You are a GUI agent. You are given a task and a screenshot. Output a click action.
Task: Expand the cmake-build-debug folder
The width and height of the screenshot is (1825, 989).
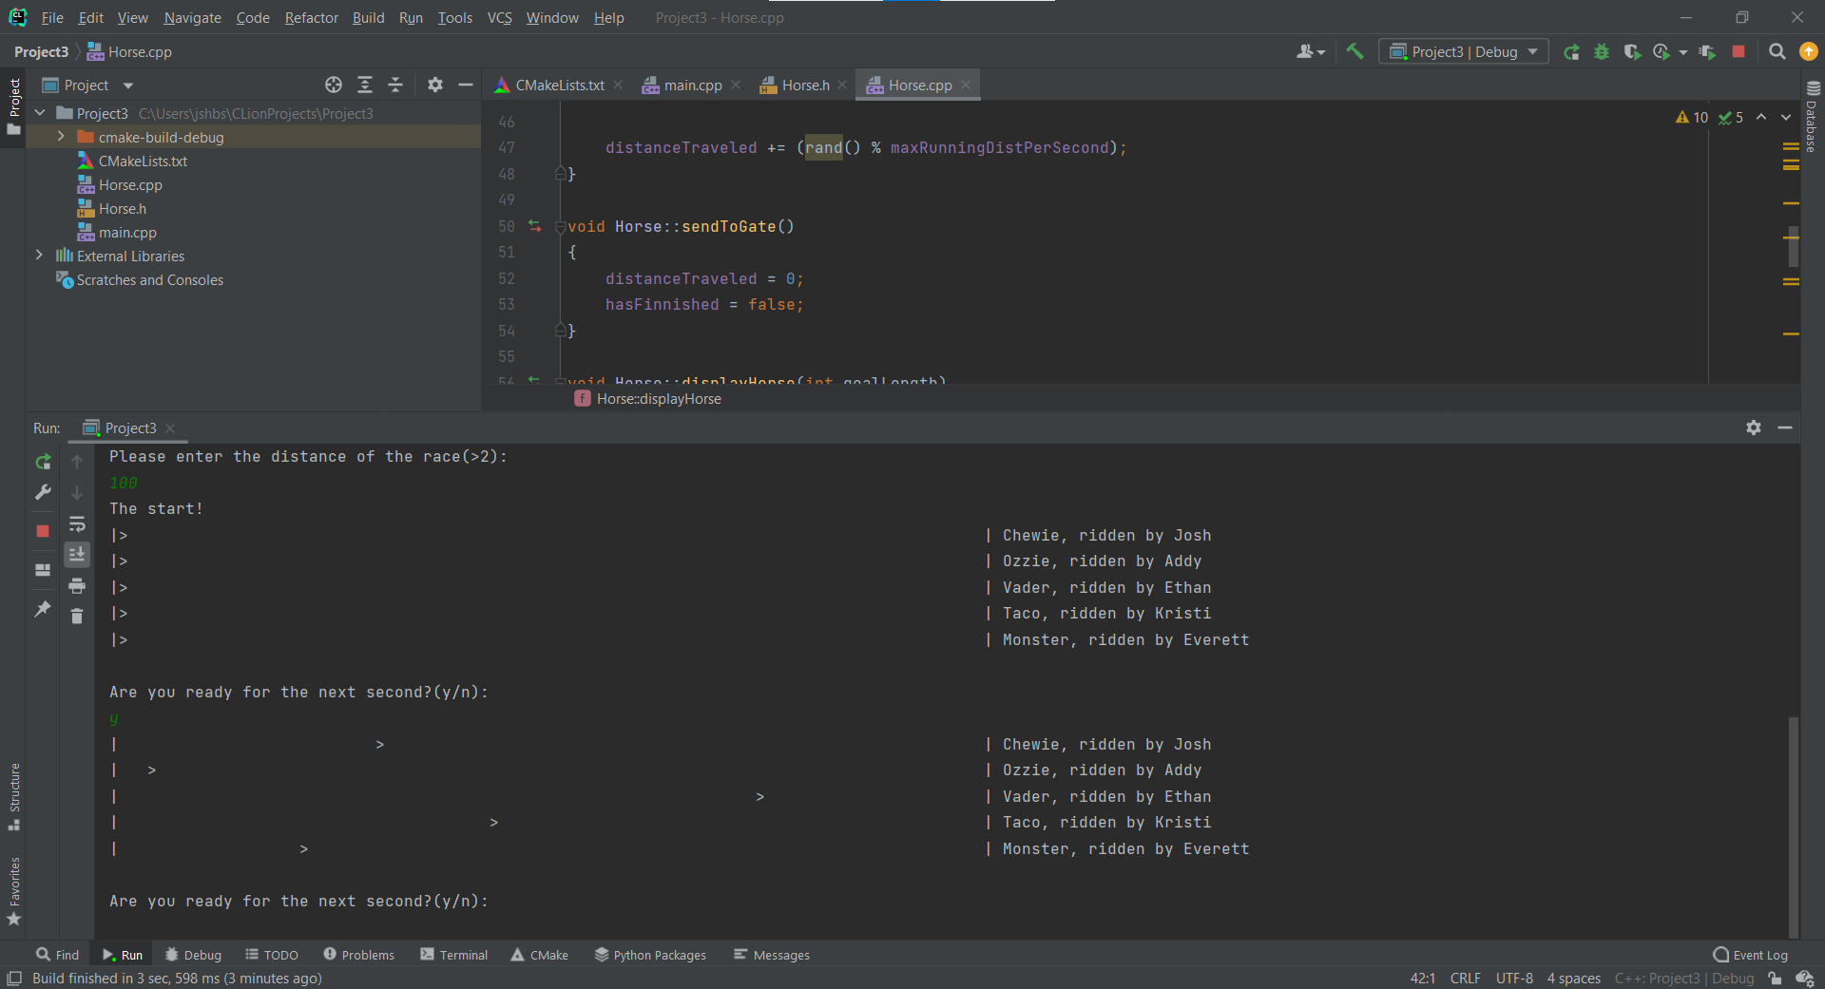click(x=60, y=137)
